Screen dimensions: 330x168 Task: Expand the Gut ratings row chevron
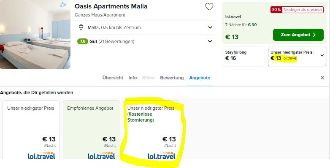pyautogui.click(x=210, y=41)
